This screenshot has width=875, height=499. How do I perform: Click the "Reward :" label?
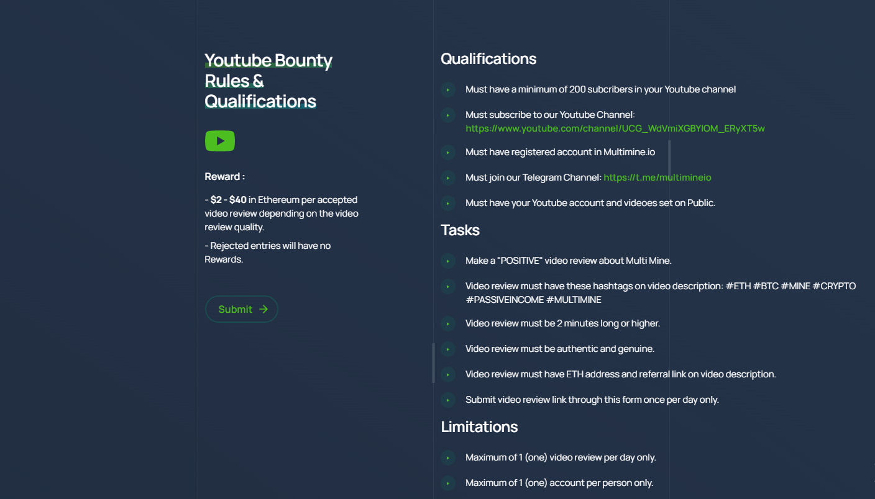[x=225, y=177]
